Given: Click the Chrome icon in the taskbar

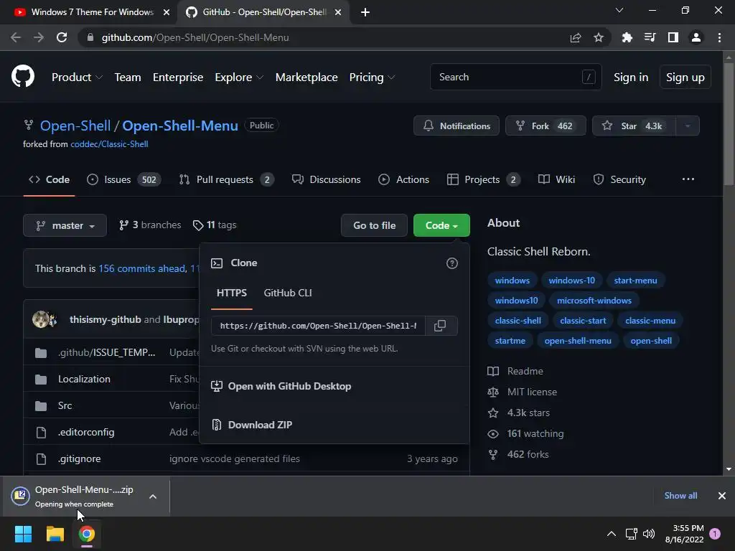Looking at the screenshot, I should pyautogui.click(x=87, y=534).
